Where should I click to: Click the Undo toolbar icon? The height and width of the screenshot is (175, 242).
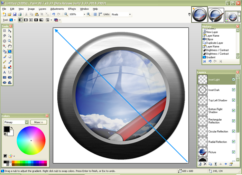click(54, 15)
